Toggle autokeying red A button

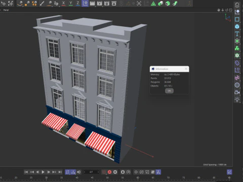click(x=109, y=172)
